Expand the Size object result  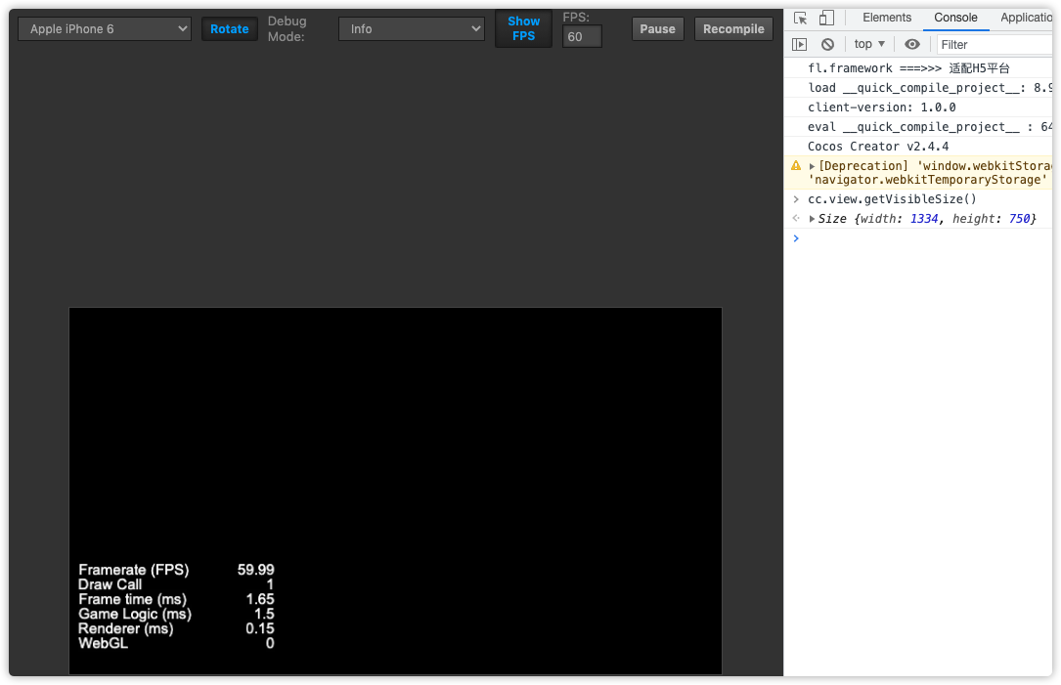(x=812, y=219)
